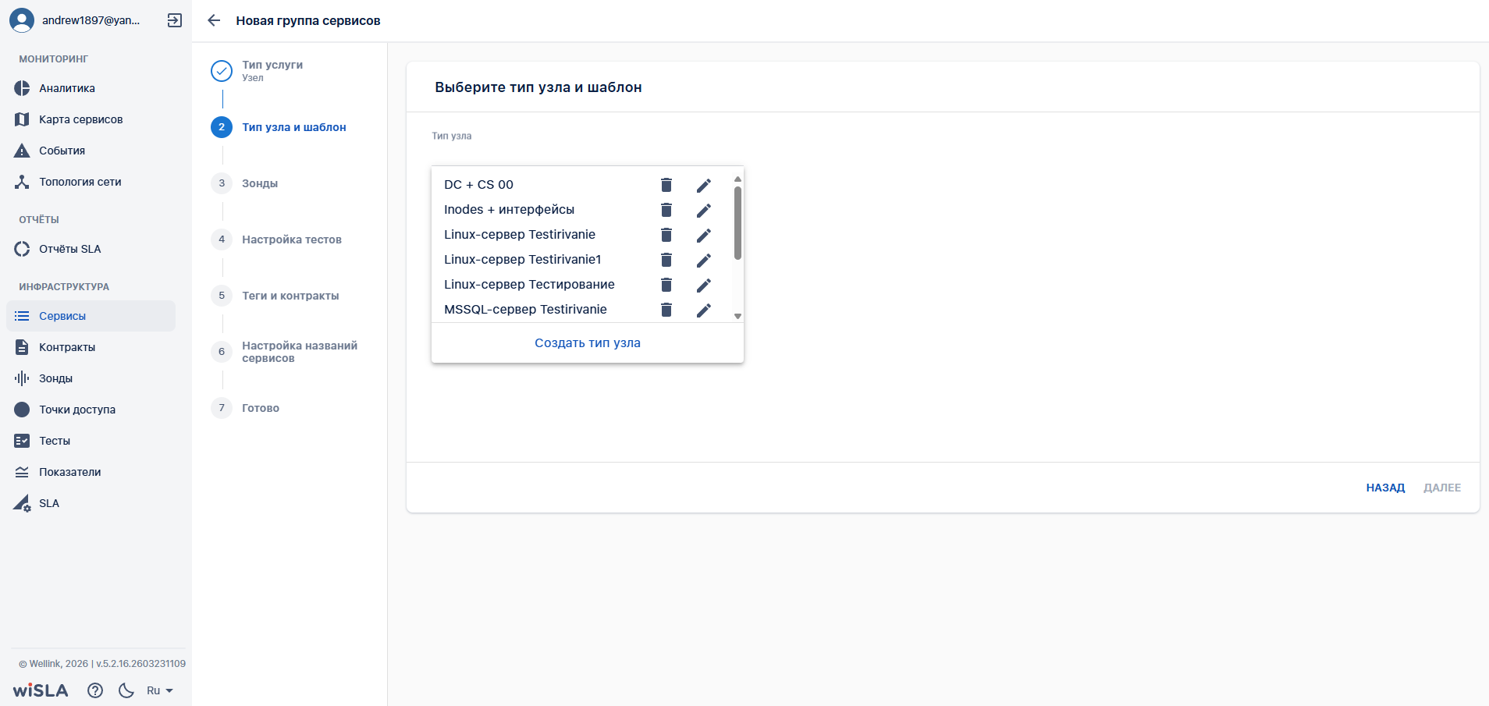The width and height of the screenshot is (1489, 706).
Task: Open Аналитика in sidebar
Action: (x=67, y=88)
